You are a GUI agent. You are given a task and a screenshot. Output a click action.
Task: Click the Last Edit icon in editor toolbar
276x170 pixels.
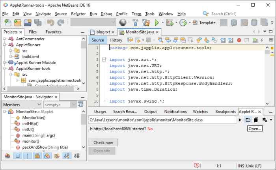coord(130,40)
